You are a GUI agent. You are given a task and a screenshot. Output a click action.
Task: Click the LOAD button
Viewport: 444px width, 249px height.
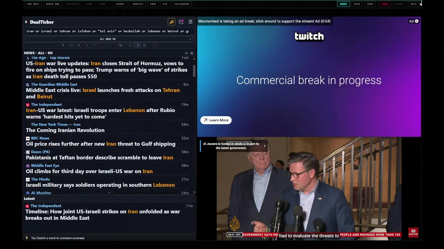coord(370,4)
